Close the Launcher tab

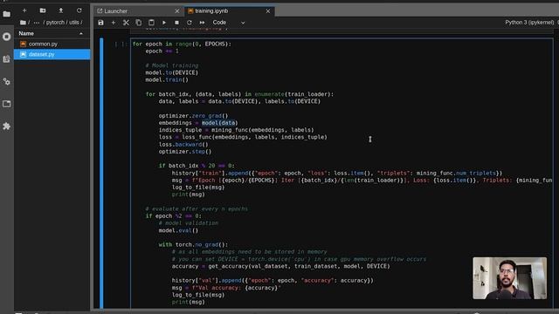tap(176, 11)
